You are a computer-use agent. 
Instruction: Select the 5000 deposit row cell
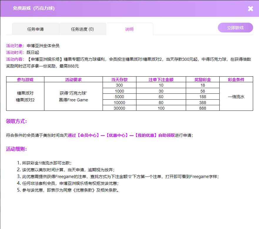119,97
